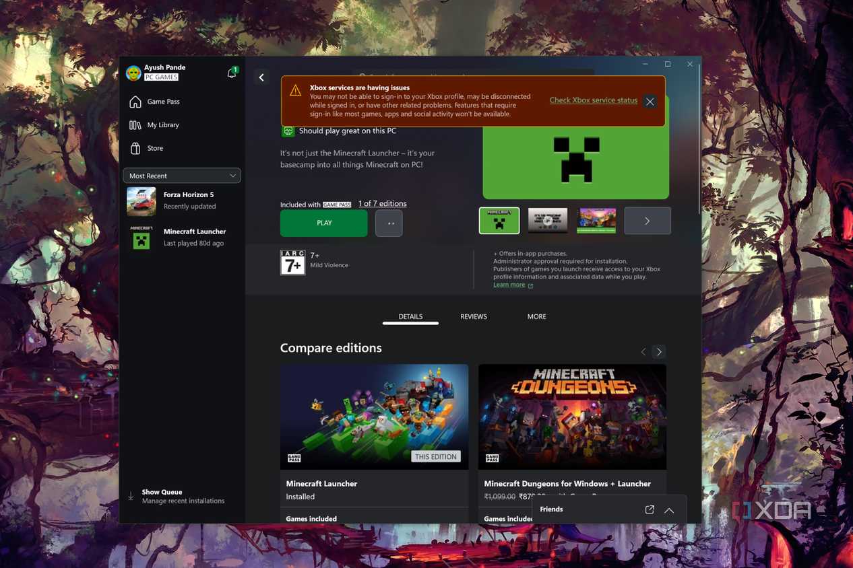This screenshot has width=853, height=568.
Task: Go to next Compare editions page
Action: [x=659, y=351]
